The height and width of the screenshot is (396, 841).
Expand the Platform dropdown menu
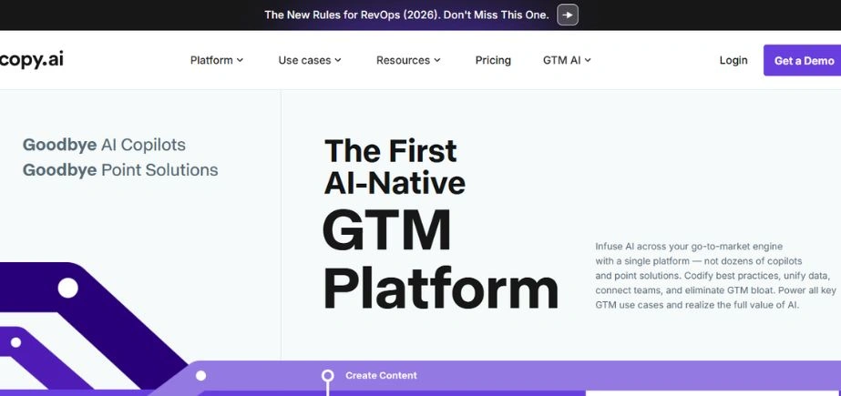click(x=217, y=61)
